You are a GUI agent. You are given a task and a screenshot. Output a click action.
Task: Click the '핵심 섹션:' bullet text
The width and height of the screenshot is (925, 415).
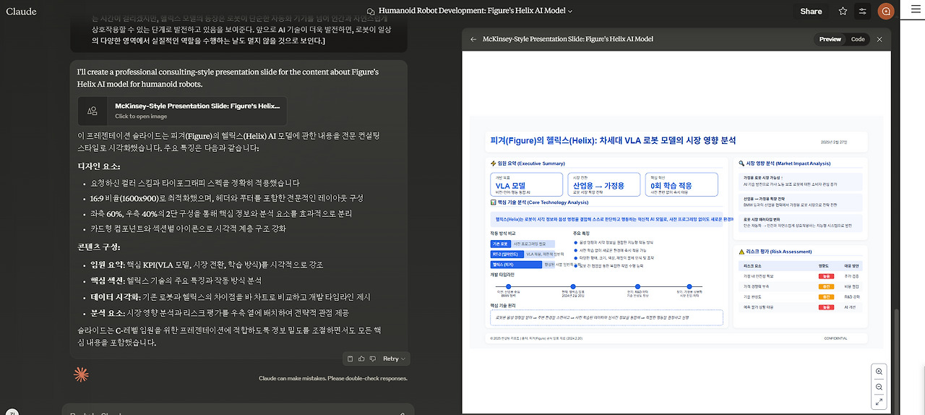(176, 281)
